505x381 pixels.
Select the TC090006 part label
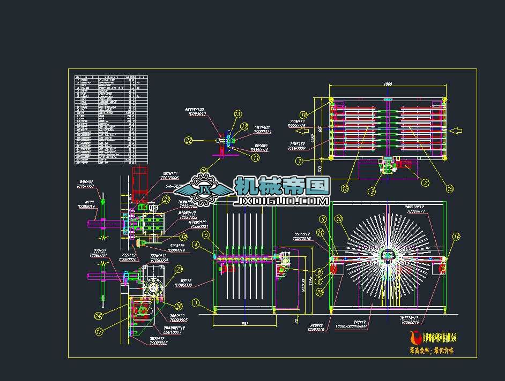click(170, 178)
